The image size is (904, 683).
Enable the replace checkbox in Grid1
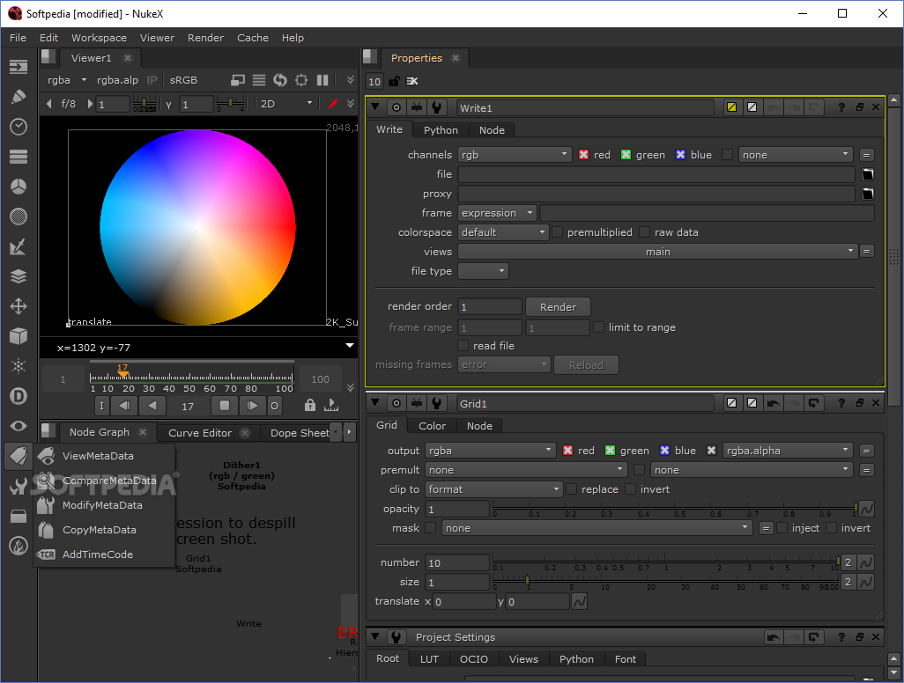coord(571,489)
